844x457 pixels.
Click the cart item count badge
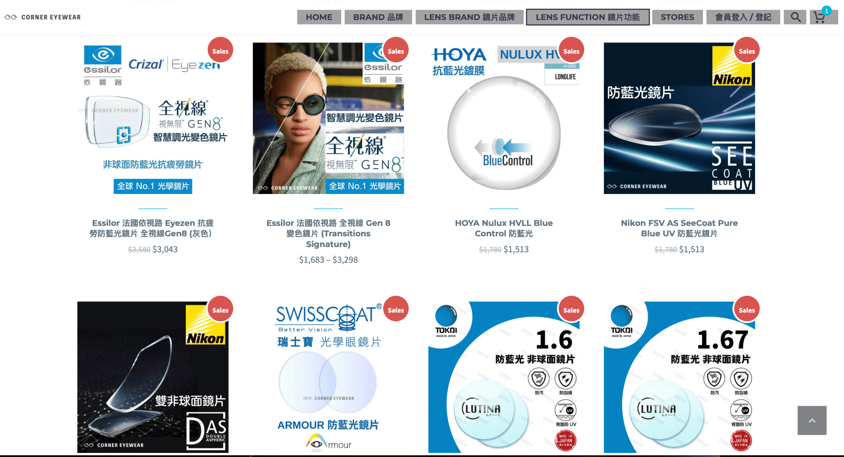click(827, 11)
